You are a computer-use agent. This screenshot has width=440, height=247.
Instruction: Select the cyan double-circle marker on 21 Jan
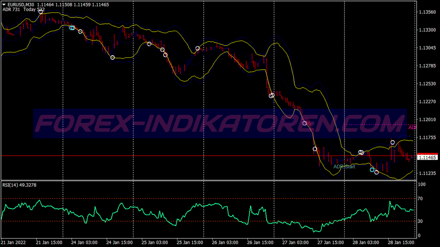(72, 28)
